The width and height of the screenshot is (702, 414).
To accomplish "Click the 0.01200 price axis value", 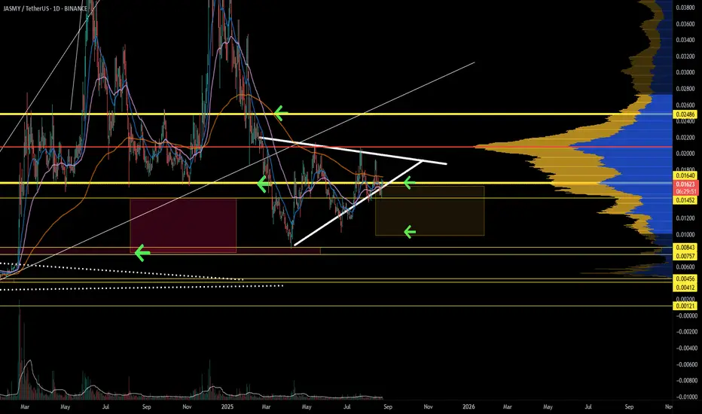I will click(686, 218).
